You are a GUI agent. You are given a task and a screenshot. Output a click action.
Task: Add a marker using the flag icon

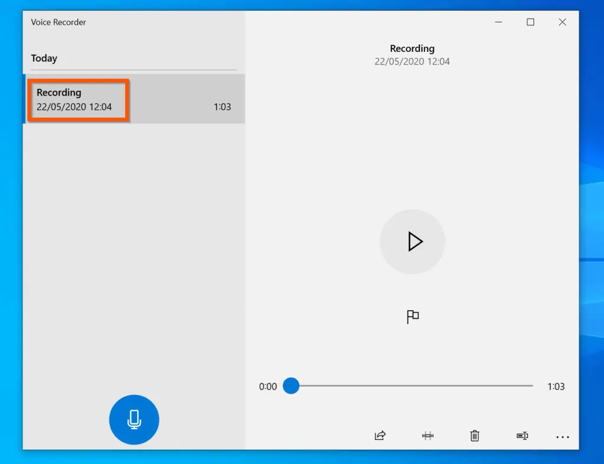pos(412,317)
